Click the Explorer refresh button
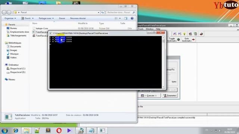This screenshot has height=134, width=239. point(103,12)
